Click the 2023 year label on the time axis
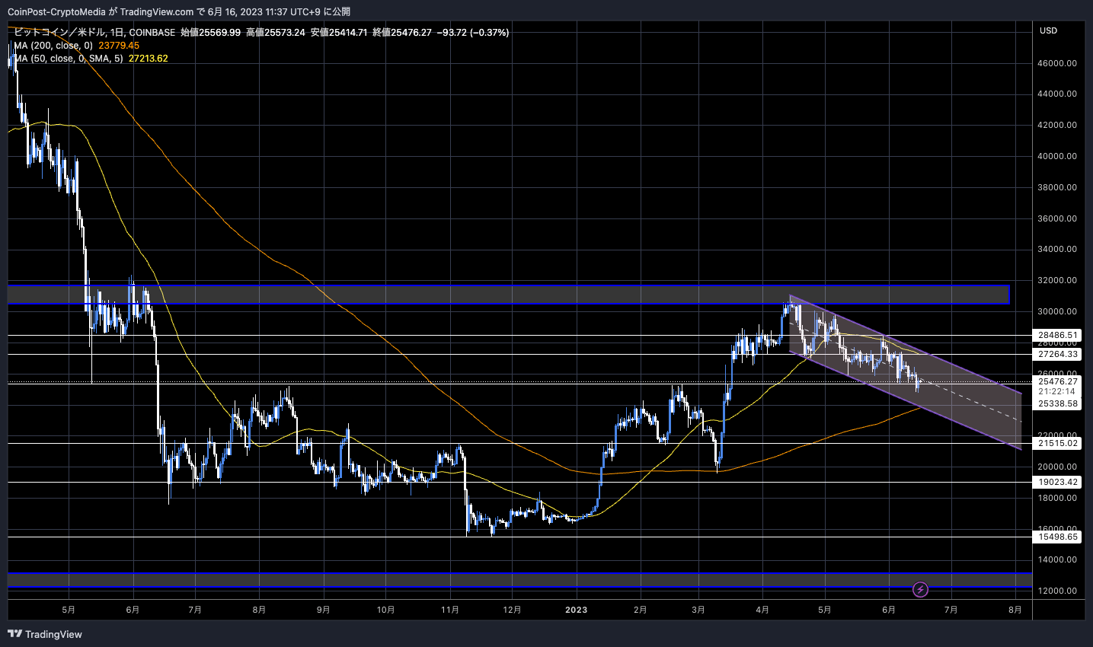The width and height of the screenshot is (1093, 647). pyautogui.click(x=577, y=610)
